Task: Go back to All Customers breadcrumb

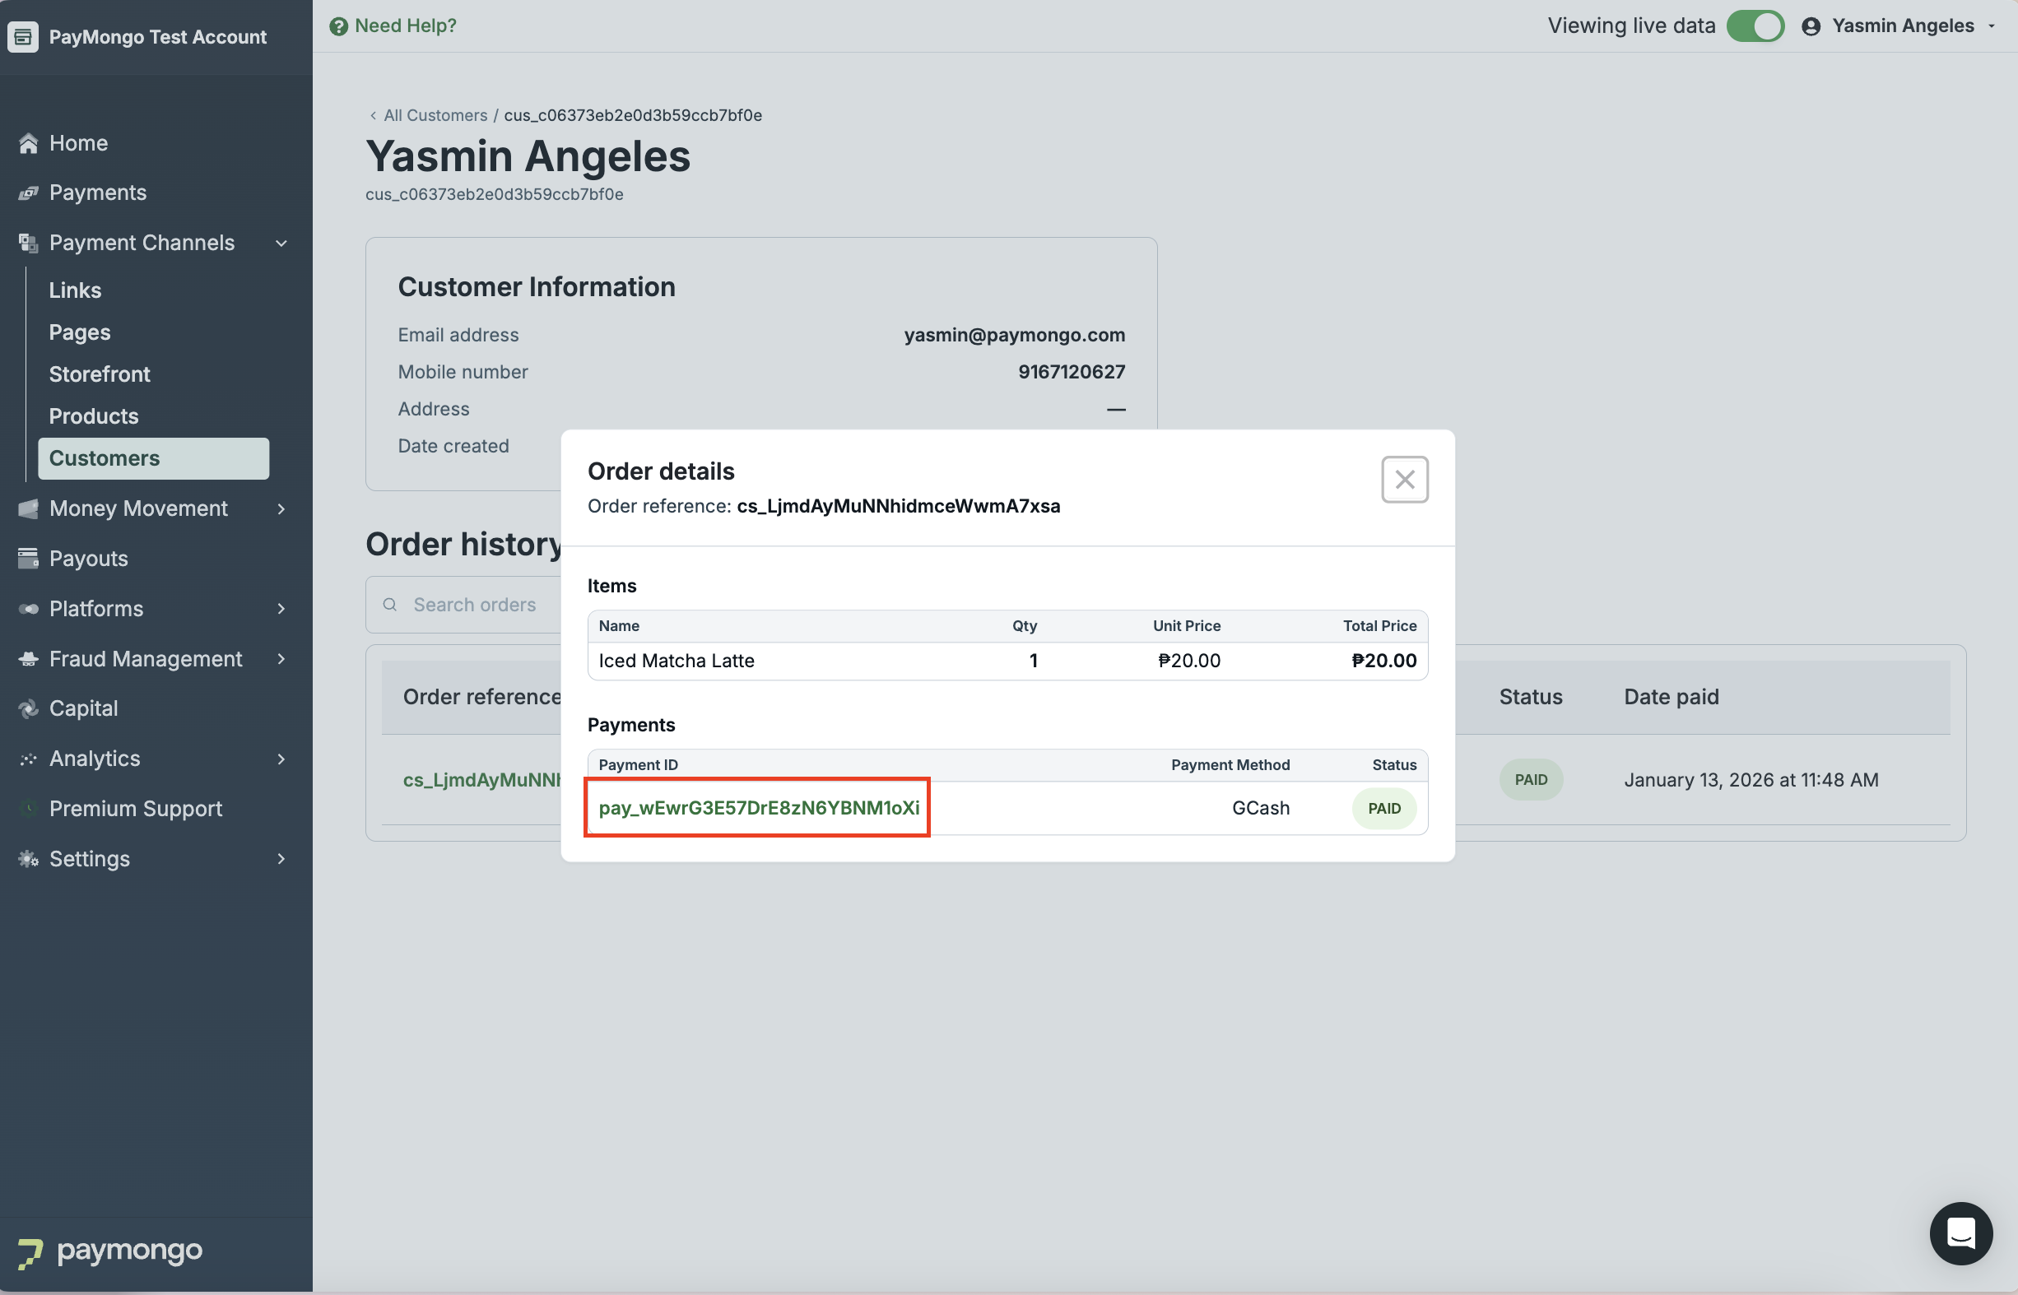Action: 435,115
